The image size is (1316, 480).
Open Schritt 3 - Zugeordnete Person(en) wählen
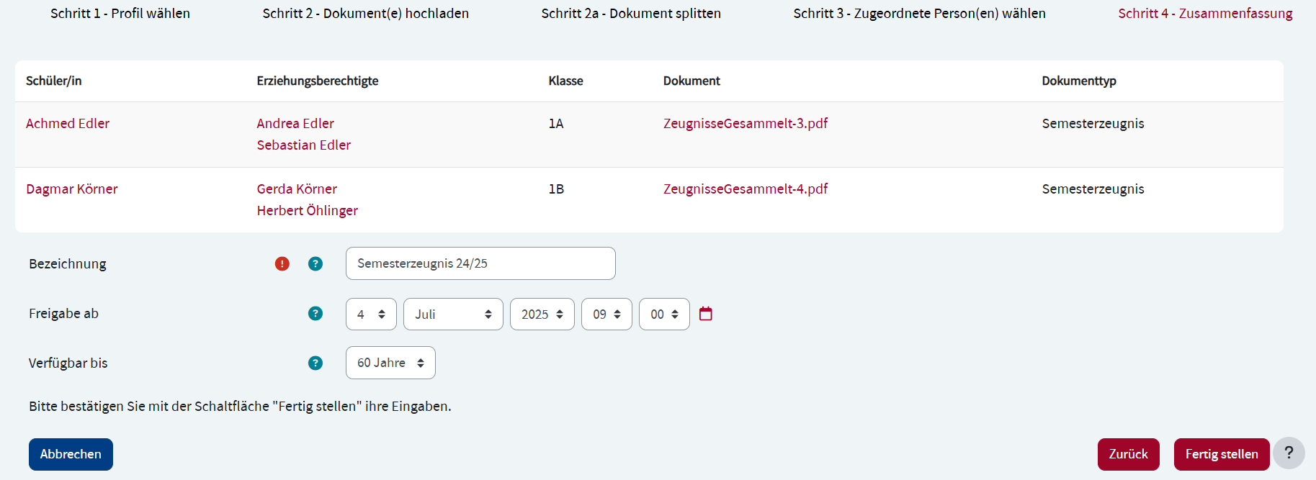point(919,14)
